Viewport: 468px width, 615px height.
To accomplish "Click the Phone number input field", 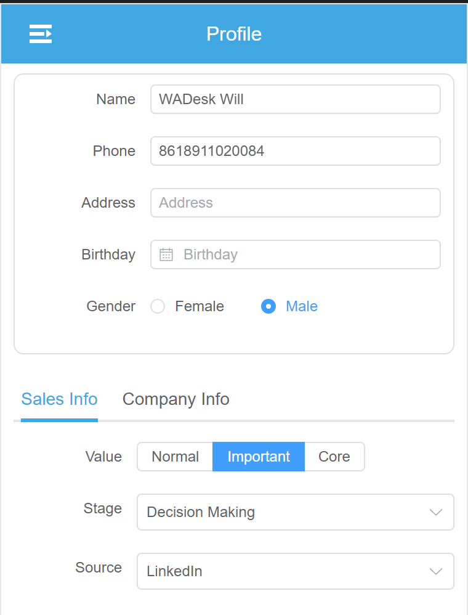I will click(x=296, y=151).
